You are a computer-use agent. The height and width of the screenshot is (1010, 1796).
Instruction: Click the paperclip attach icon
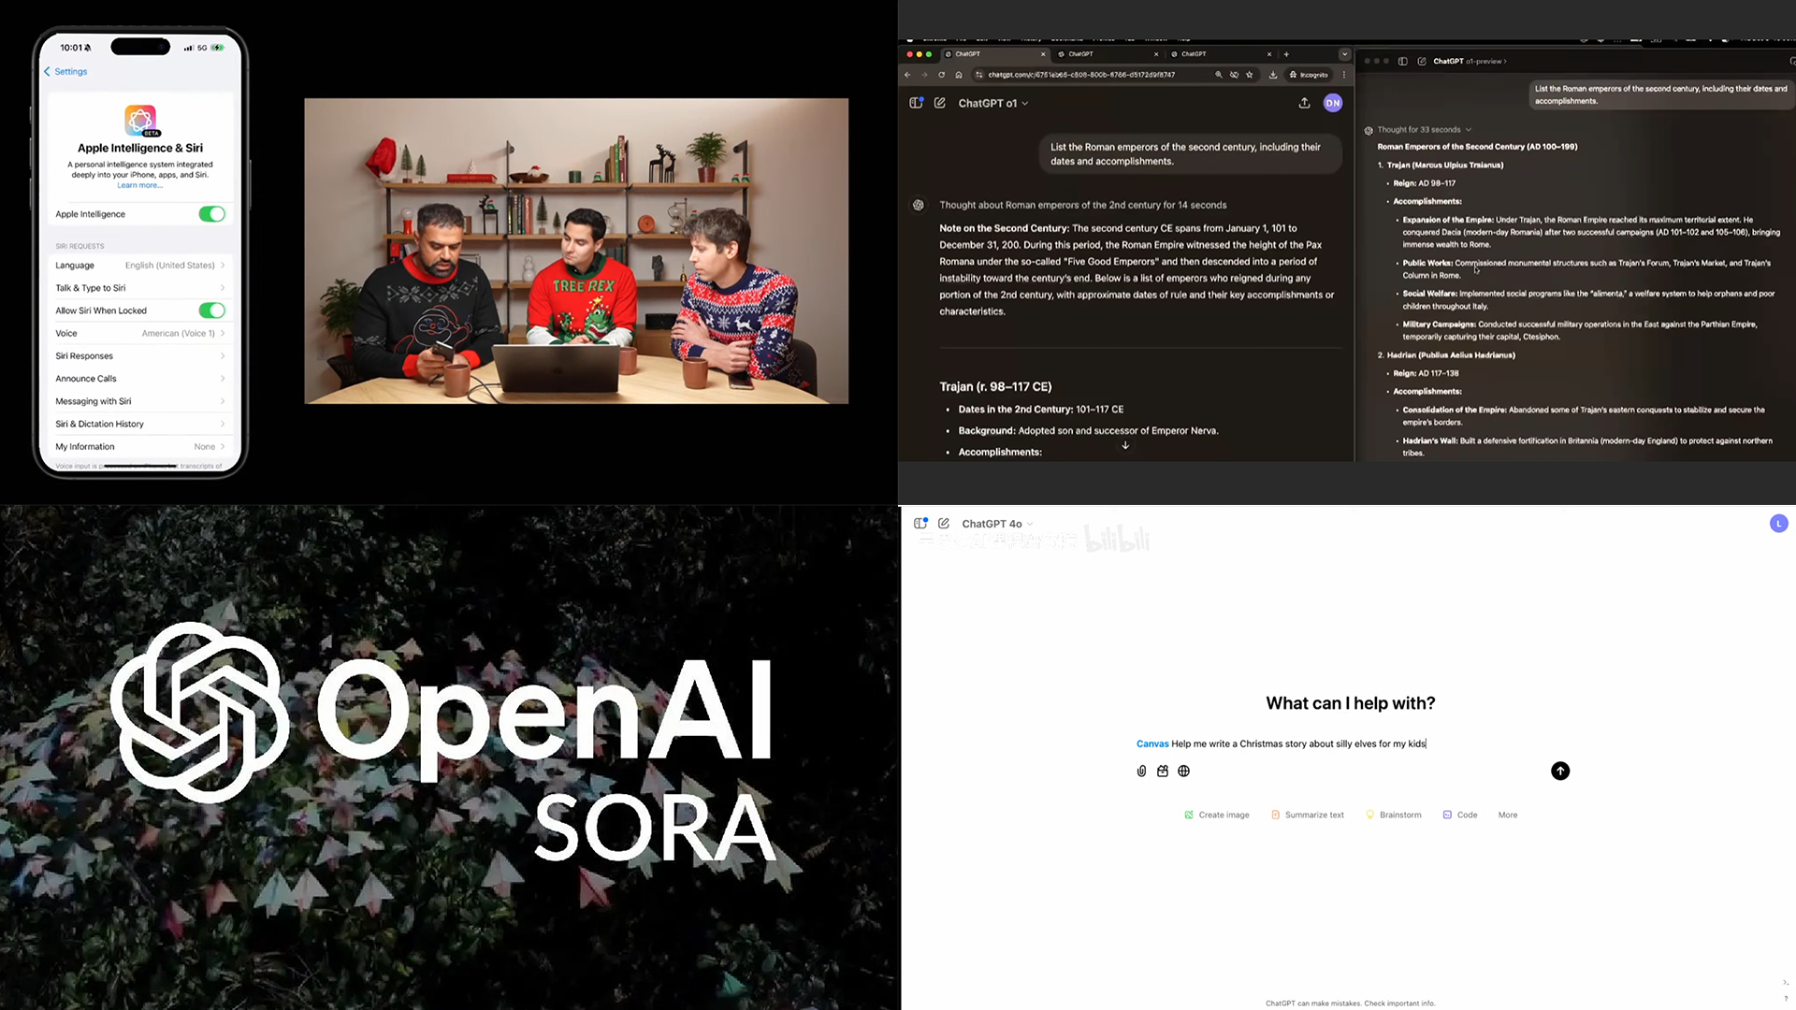(1141, 772)
